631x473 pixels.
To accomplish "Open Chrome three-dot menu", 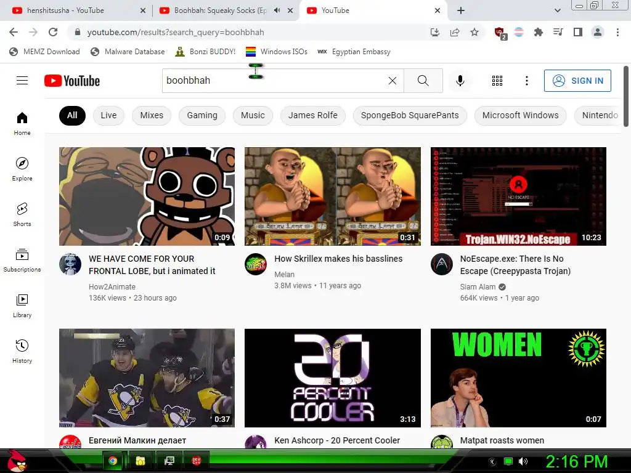I will [617, 32].
